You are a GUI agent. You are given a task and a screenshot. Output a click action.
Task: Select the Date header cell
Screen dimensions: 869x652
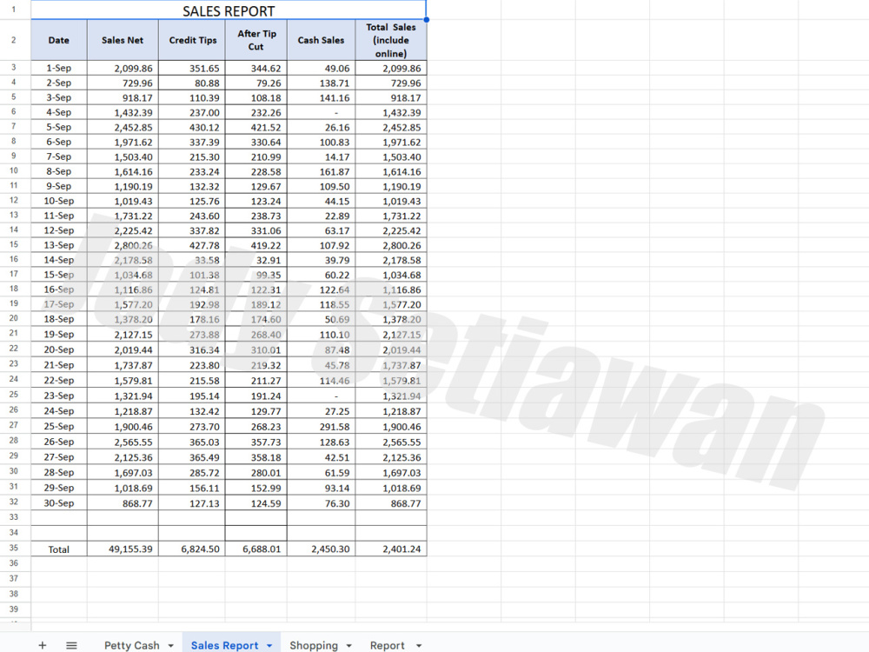(x=59, y=40)
